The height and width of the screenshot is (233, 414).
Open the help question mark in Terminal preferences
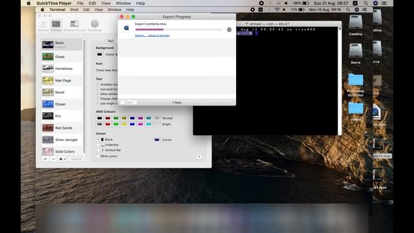[199, 157]
